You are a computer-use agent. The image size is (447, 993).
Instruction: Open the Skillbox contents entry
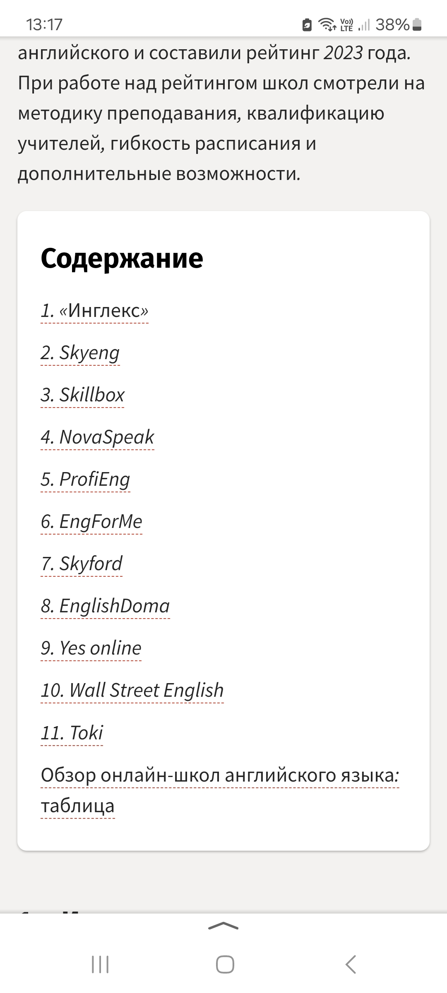tap(82, 395)
